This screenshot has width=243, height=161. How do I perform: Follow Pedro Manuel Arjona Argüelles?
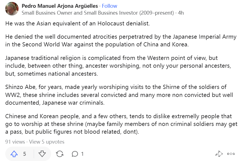[109, 6]
